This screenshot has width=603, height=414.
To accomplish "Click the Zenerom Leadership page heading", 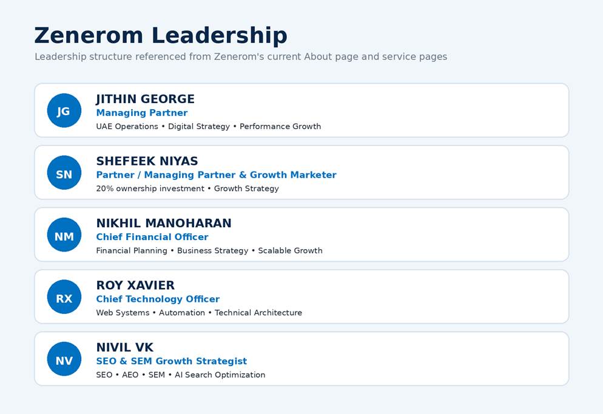I will 161,35.
